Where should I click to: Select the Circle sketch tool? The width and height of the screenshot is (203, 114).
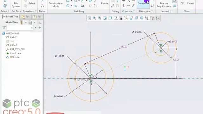coord(68,6)
